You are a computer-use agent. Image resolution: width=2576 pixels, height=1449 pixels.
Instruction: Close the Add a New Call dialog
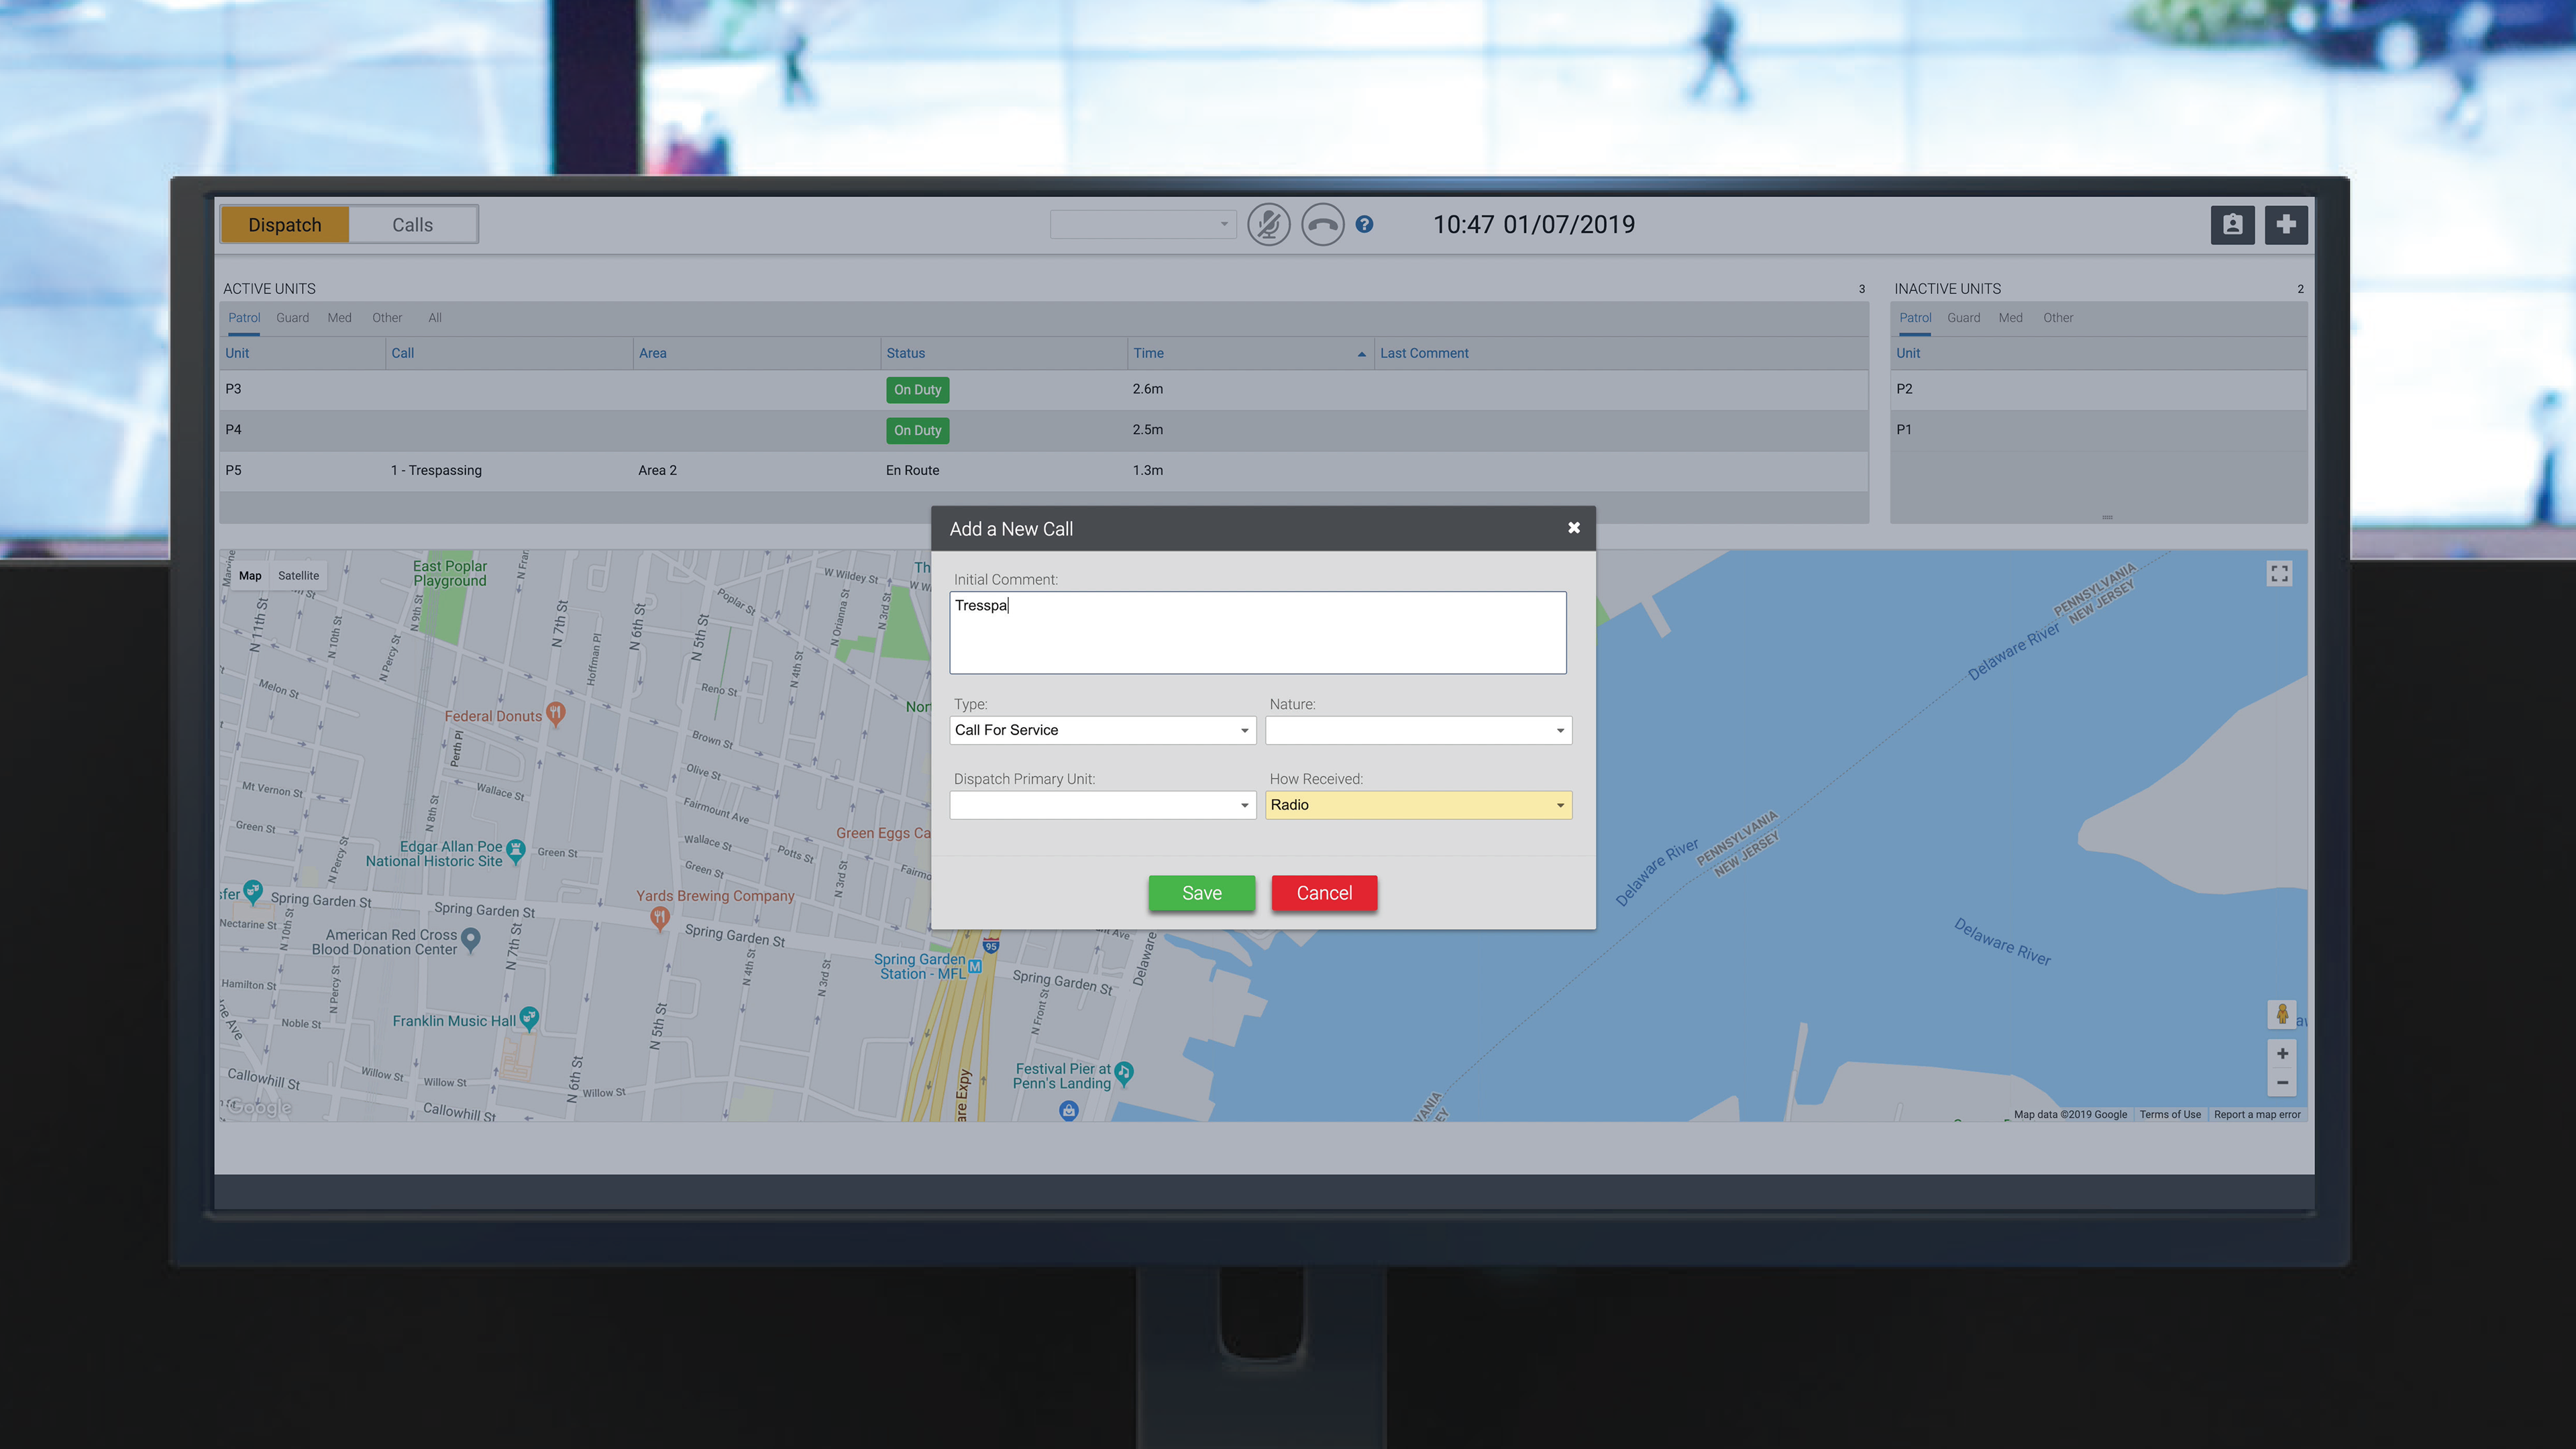(1574, 528)
